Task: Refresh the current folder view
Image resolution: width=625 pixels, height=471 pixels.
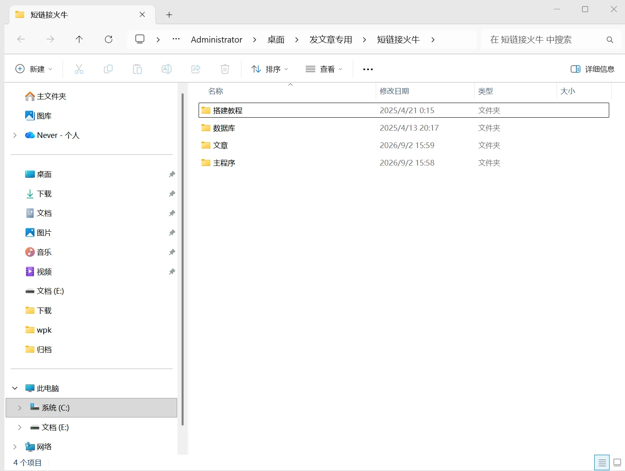Action: (109, 39)
